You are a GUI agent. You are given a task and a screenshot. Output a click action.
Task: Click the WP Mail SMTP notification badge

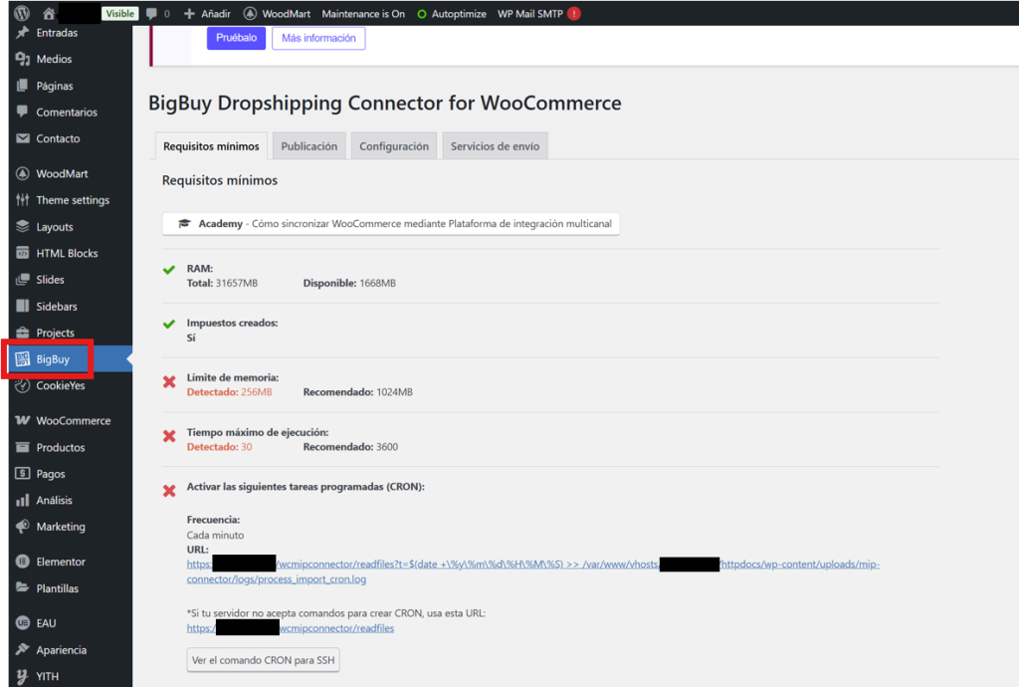pos(574,14)
